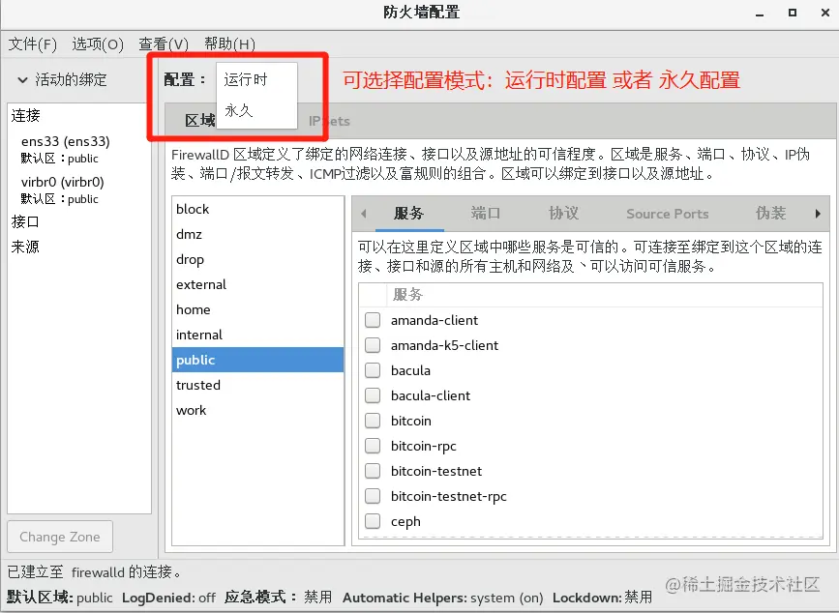Close the 防火墙配置 window
This screenshot has width=839, height=613.
825,13
